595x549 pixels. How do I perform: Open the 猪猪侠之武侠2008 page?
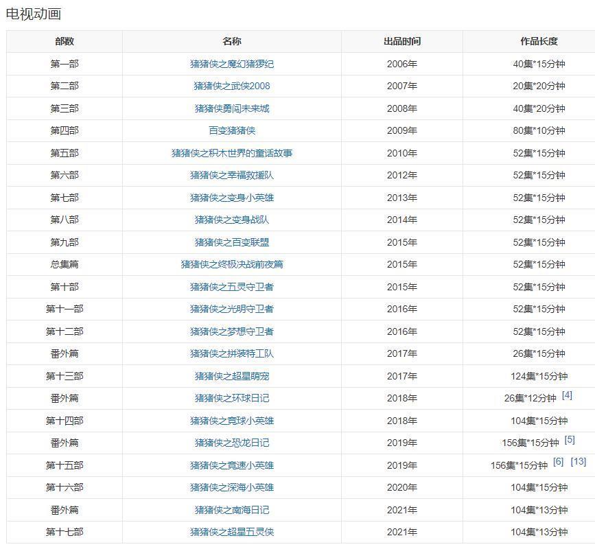[231, 86]
